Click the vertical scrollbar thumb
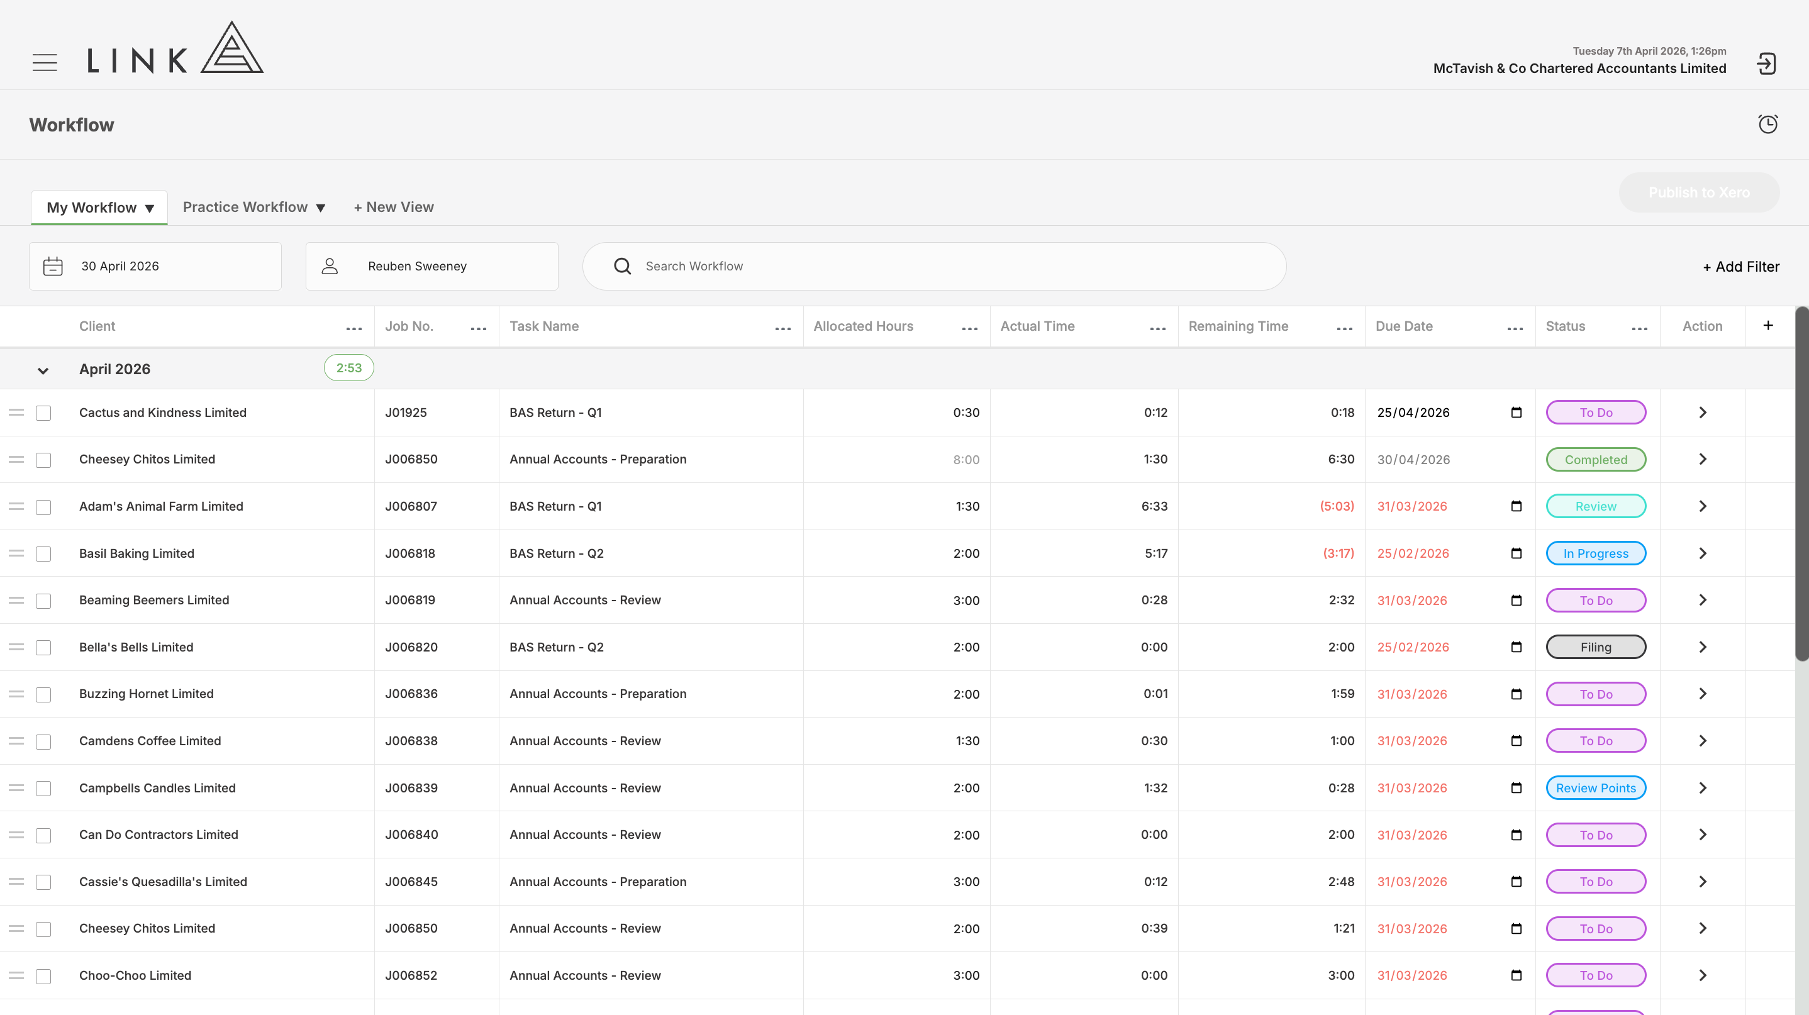 [1802, 484]
